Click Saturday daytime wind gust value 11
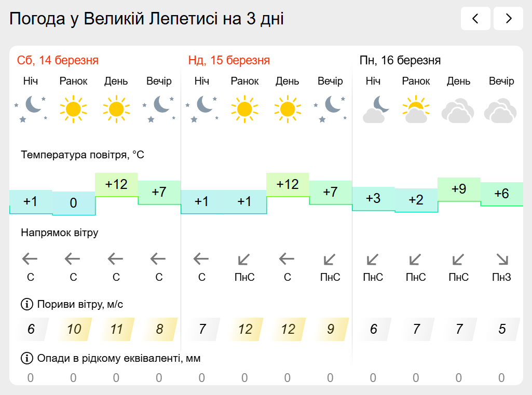Image resolution: width=532 pixels, height=395 pixels. pos(116,329)
